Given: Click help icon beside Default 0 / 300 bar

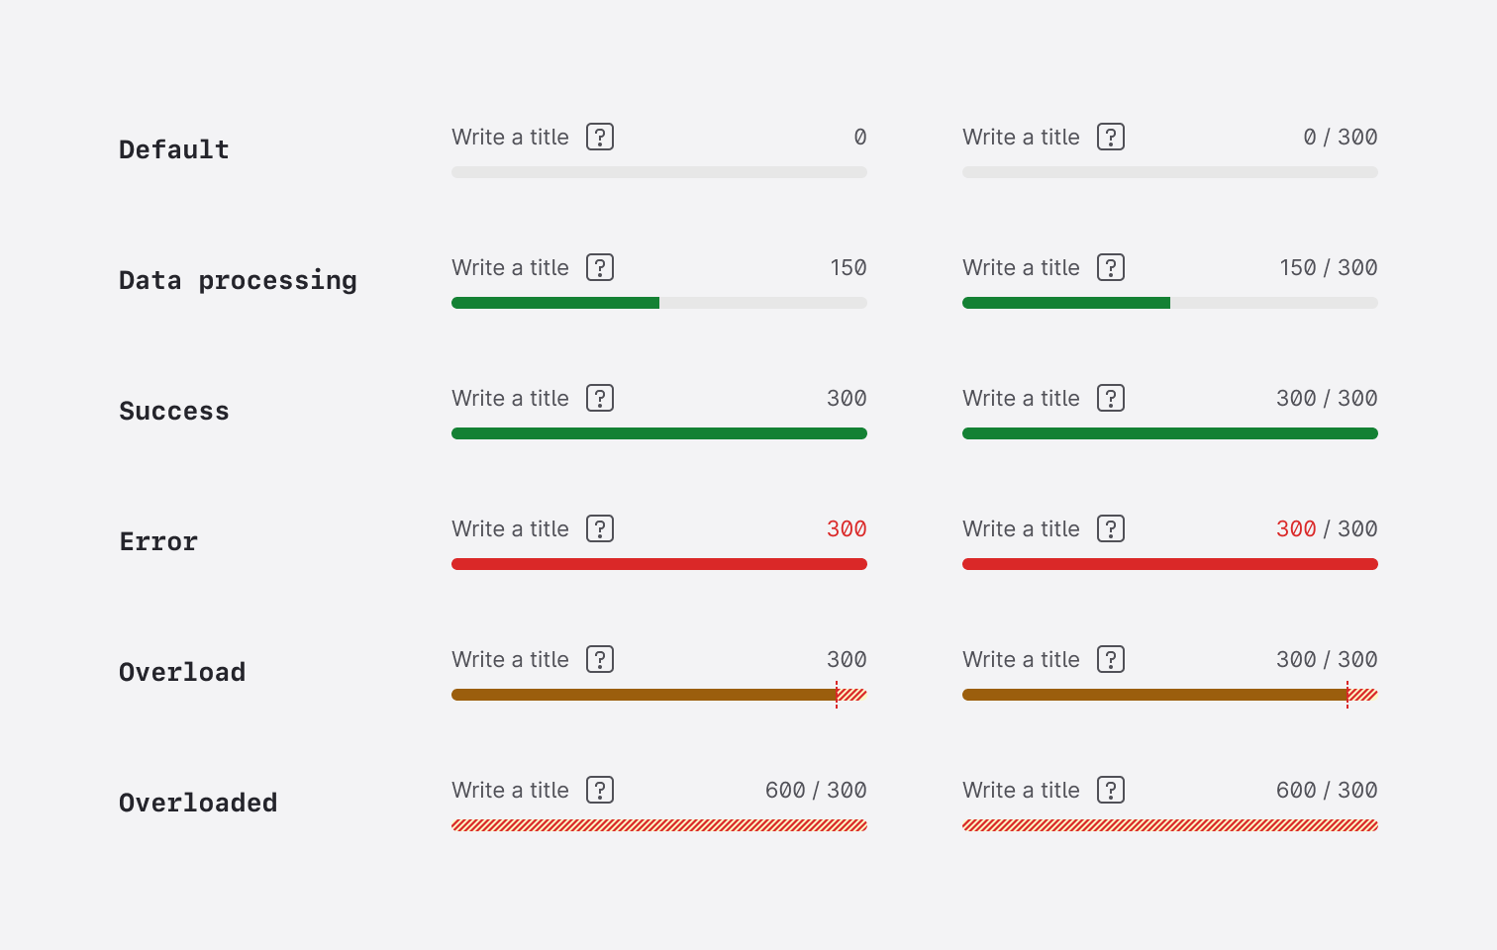Looking at the screenshot, I should click(1111, 137).
